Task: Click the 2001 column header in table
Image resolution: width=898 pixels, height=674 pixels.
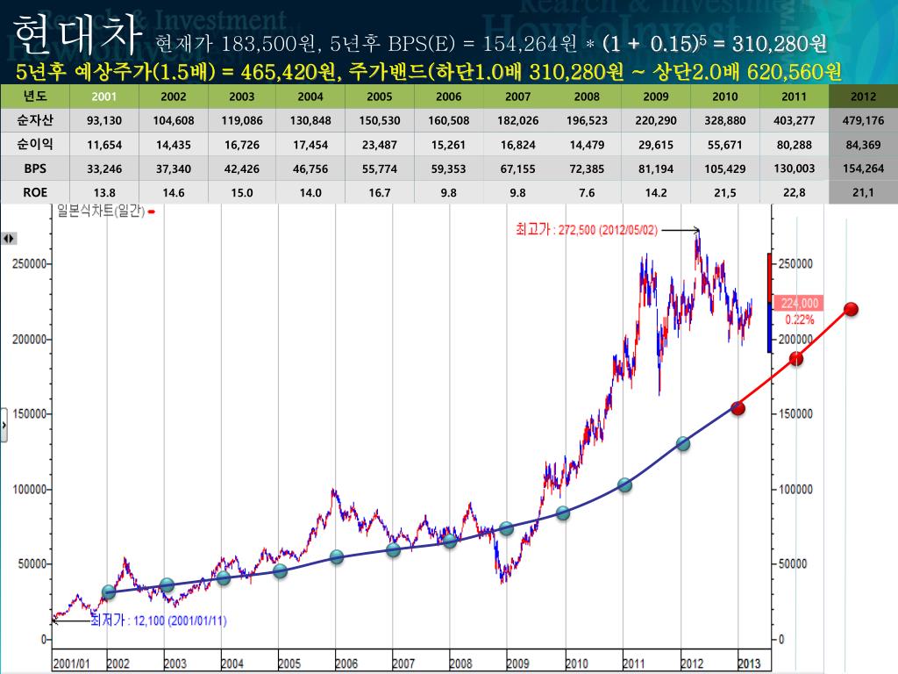Action: coord(104,97)
